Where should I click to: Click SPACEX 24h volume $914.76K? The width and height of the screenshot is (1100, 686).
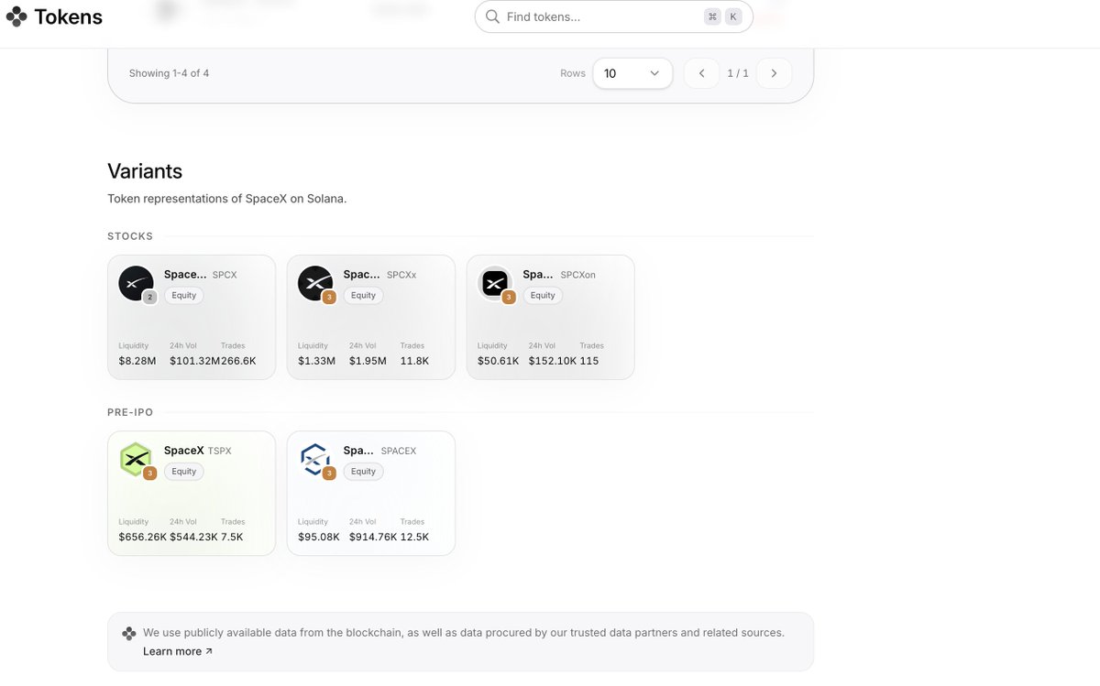(373, 537)
